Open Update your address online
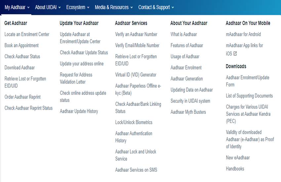281x182 pixels. (82, 64)
